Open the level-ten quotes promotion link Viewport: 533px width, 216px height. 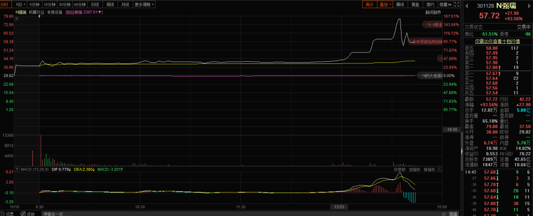coord(497,41)
